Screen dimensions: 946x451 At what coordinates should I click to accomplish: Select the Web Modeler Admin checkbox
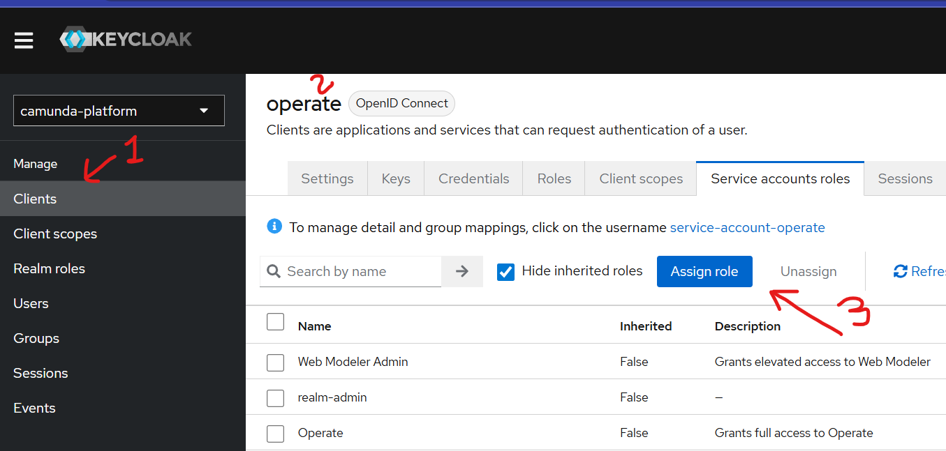(276, 362)
